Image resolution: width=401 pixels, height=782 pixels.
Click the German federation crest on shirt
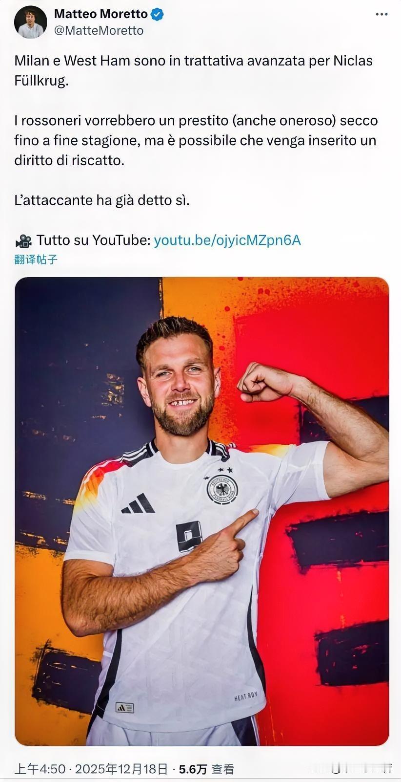point(222,488)
